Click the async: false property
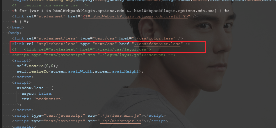This screenshot has width=276, height=128. click(x=37, y=93)
